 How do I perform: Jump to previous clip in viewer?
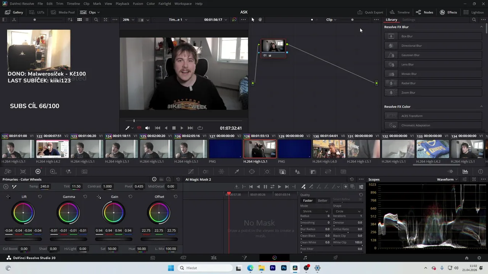[157, 128]
